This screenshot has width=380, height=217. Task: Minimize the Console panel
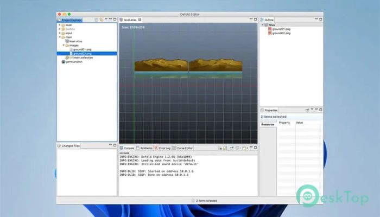point(251,147)
